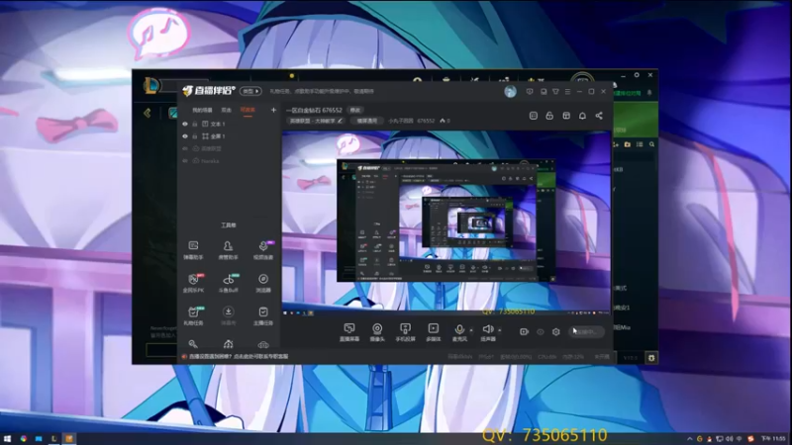
Task: Hide the 文本 1 source layer
Action: pos(185,124)
